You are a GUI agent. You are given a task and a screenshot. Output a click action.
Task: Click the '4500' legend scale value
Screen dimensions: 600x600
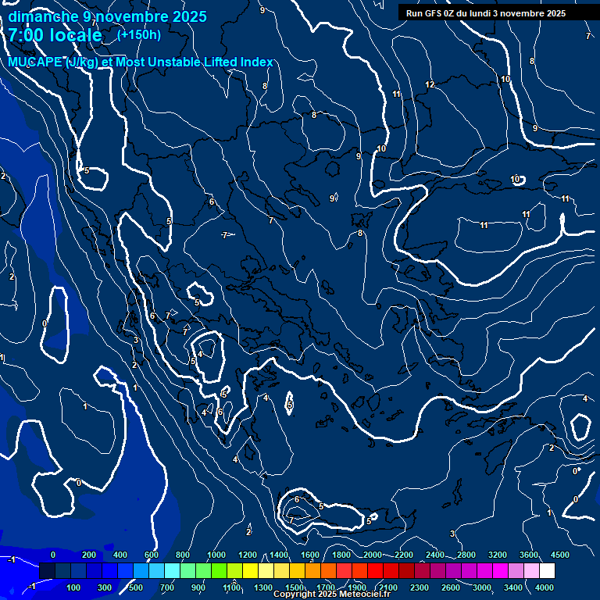[x=560, y=555]
